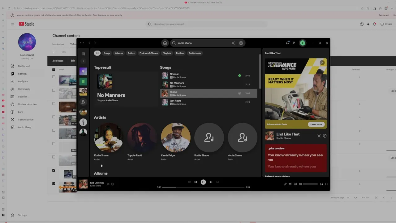Remove Normal from Liked Songs via green check
This screenshot has width=396, height=223.
(x=239, y=76)
